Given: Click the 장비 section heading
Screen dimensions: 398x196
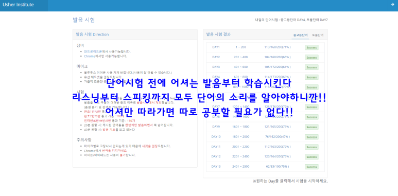Looking at the screenshot, I should (x=80, y=45).
